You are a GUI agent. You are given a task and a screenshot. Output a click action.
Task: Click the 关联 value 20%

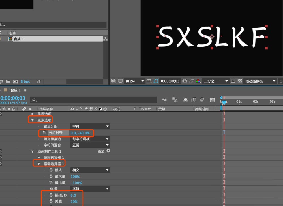(74, 202)
